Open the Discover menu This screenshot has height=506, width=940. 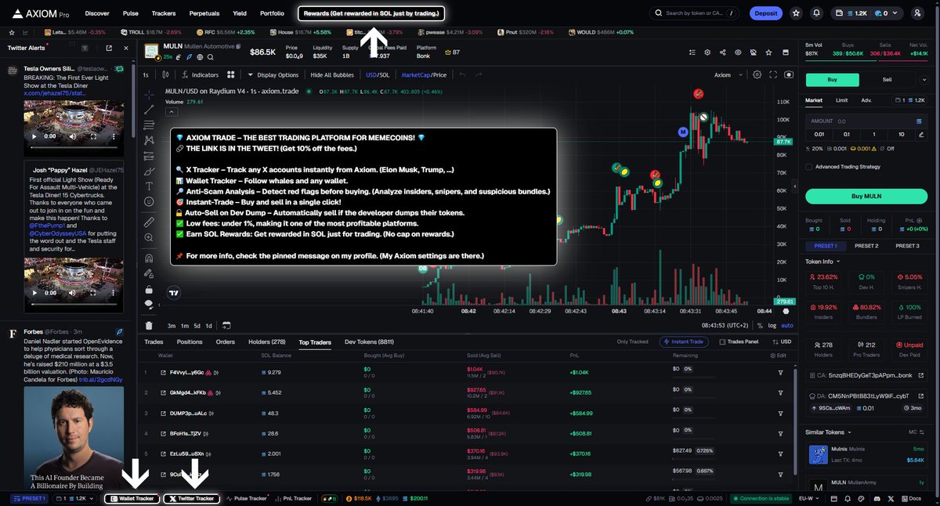(x=97, y=13)
